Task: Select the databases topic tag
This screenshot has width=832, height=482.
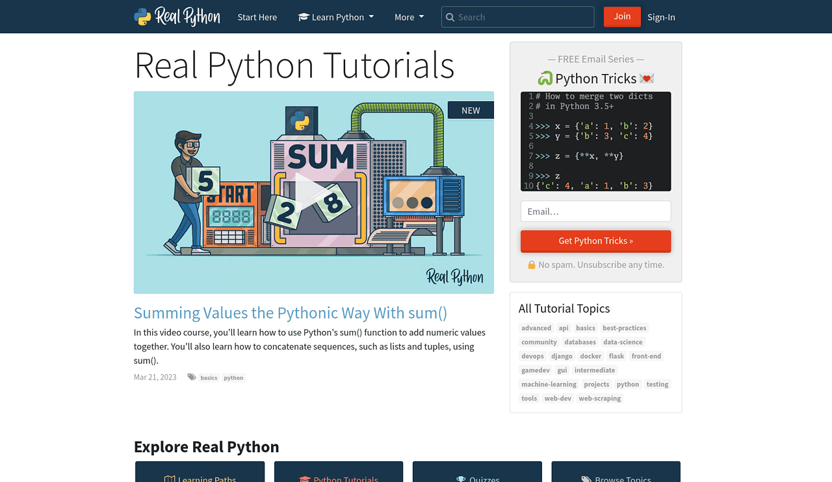Action: [580, 342]
